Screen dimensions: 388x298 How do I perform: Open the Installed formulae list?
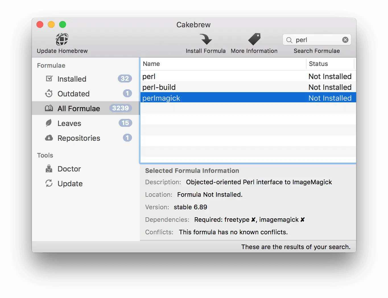(x=86, y=79)
